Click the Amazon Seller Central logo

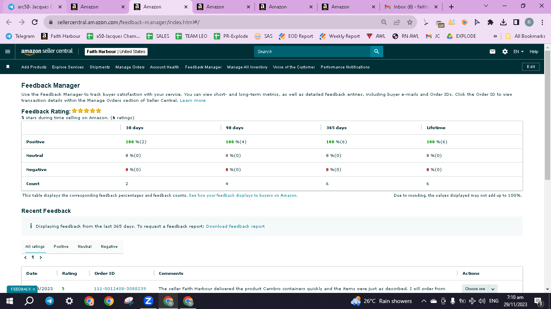pyautogui.click(x=47, y=51)
